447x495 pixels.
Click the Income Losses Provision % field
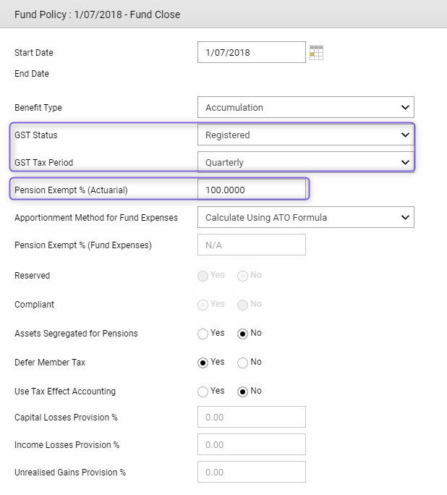point(252,444)
